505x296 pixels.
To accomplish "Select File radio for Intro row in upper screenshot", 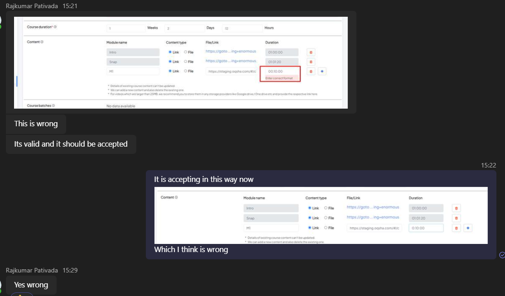I will (x=186, y=52).
